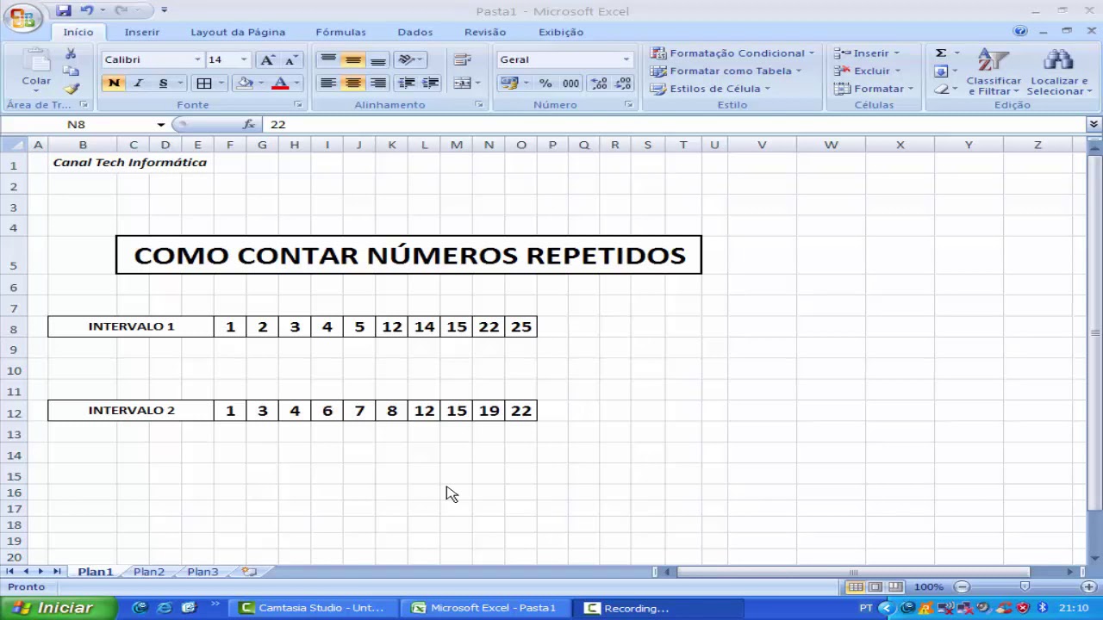Click the text orientation icon
1103x620 pixels.
tap(407, 59)
